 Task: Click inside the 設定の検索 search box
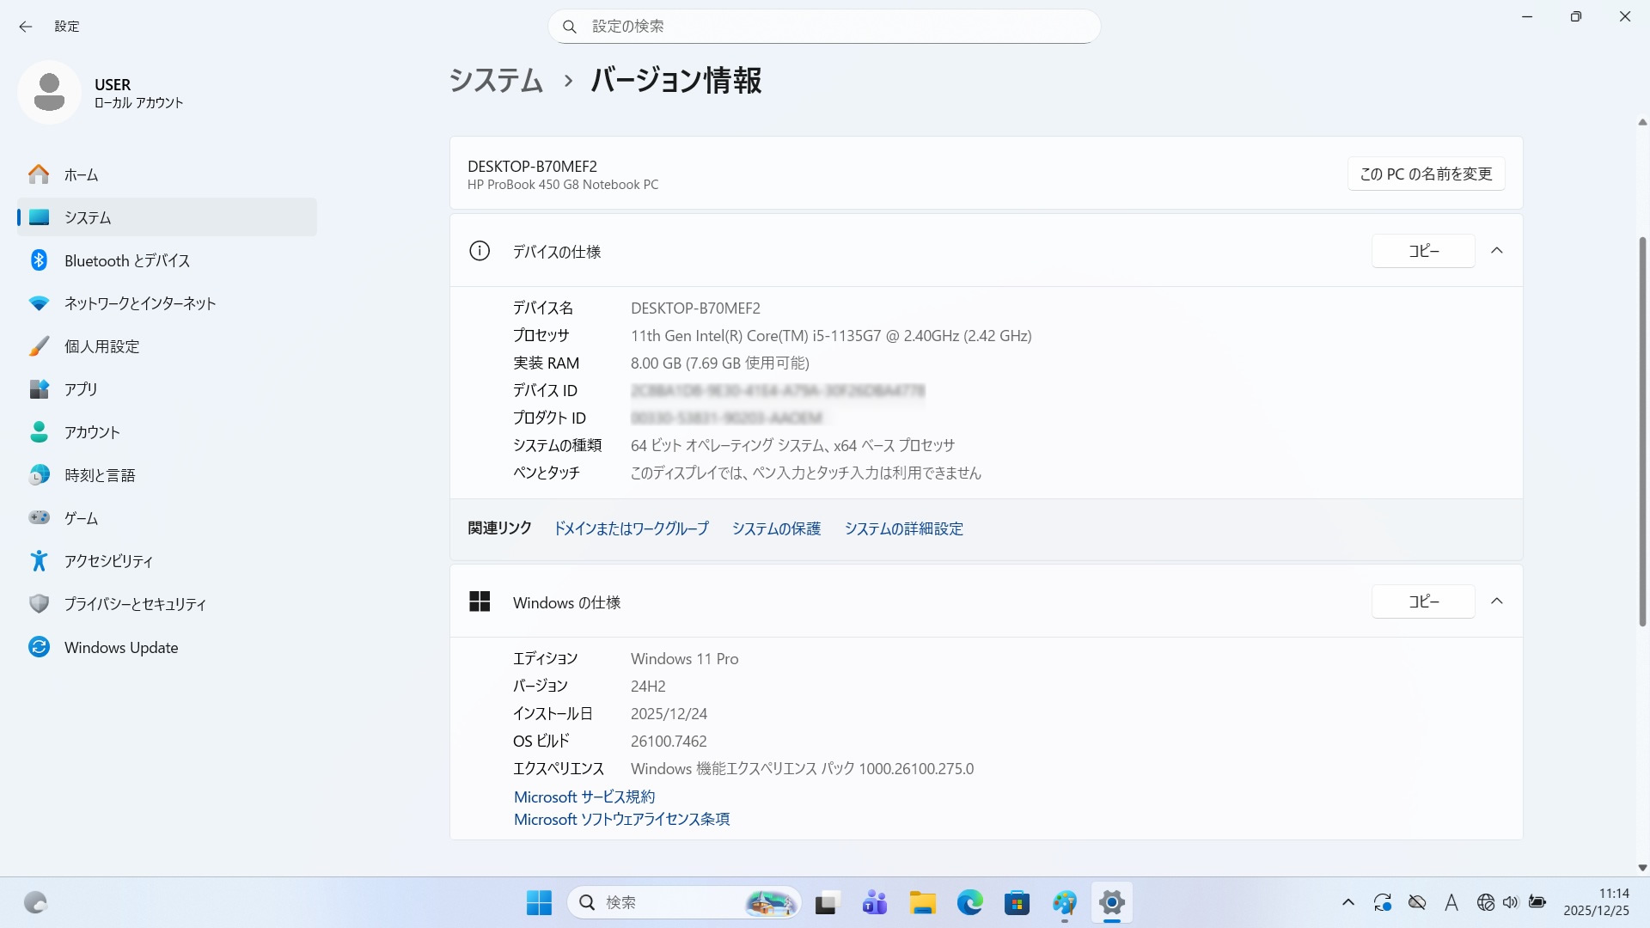pyautogui.click(x=825, y=27)
